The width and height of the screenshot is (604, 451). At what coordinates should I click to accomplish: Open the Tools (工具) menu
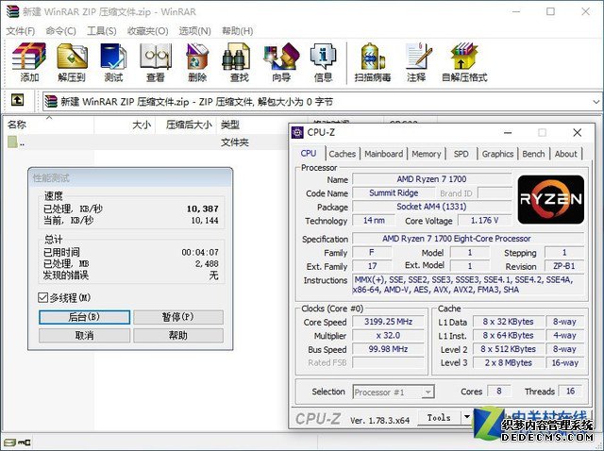pyautogui.click(x=102, y=31)
